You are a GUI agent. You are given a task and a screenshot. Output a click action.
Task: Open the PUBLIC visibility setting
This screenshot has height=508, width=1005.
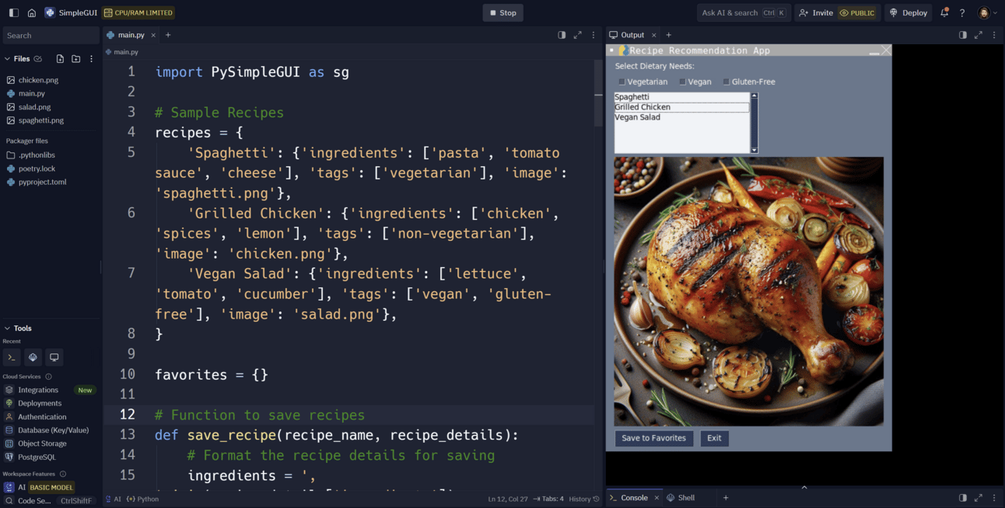click(857, 12)
